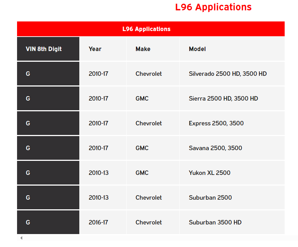Click the red table banner 'L96 Applications'
The height and width of the screenshot is (247, 298).
151,29
